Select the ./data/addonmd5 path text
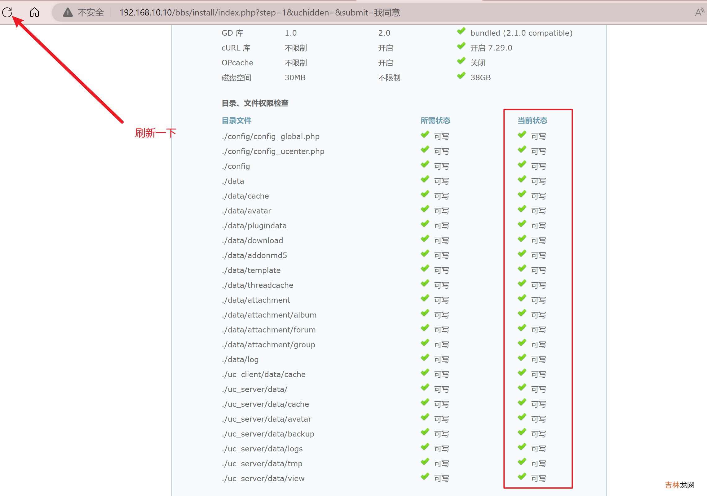The width and height of the screenshot is (707, 496). [254, 256]
